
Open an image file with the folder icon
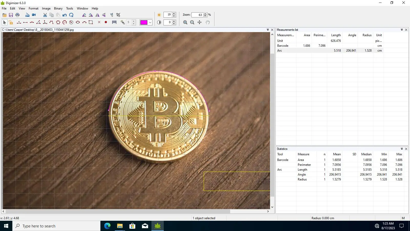click(x=4, y=15)
